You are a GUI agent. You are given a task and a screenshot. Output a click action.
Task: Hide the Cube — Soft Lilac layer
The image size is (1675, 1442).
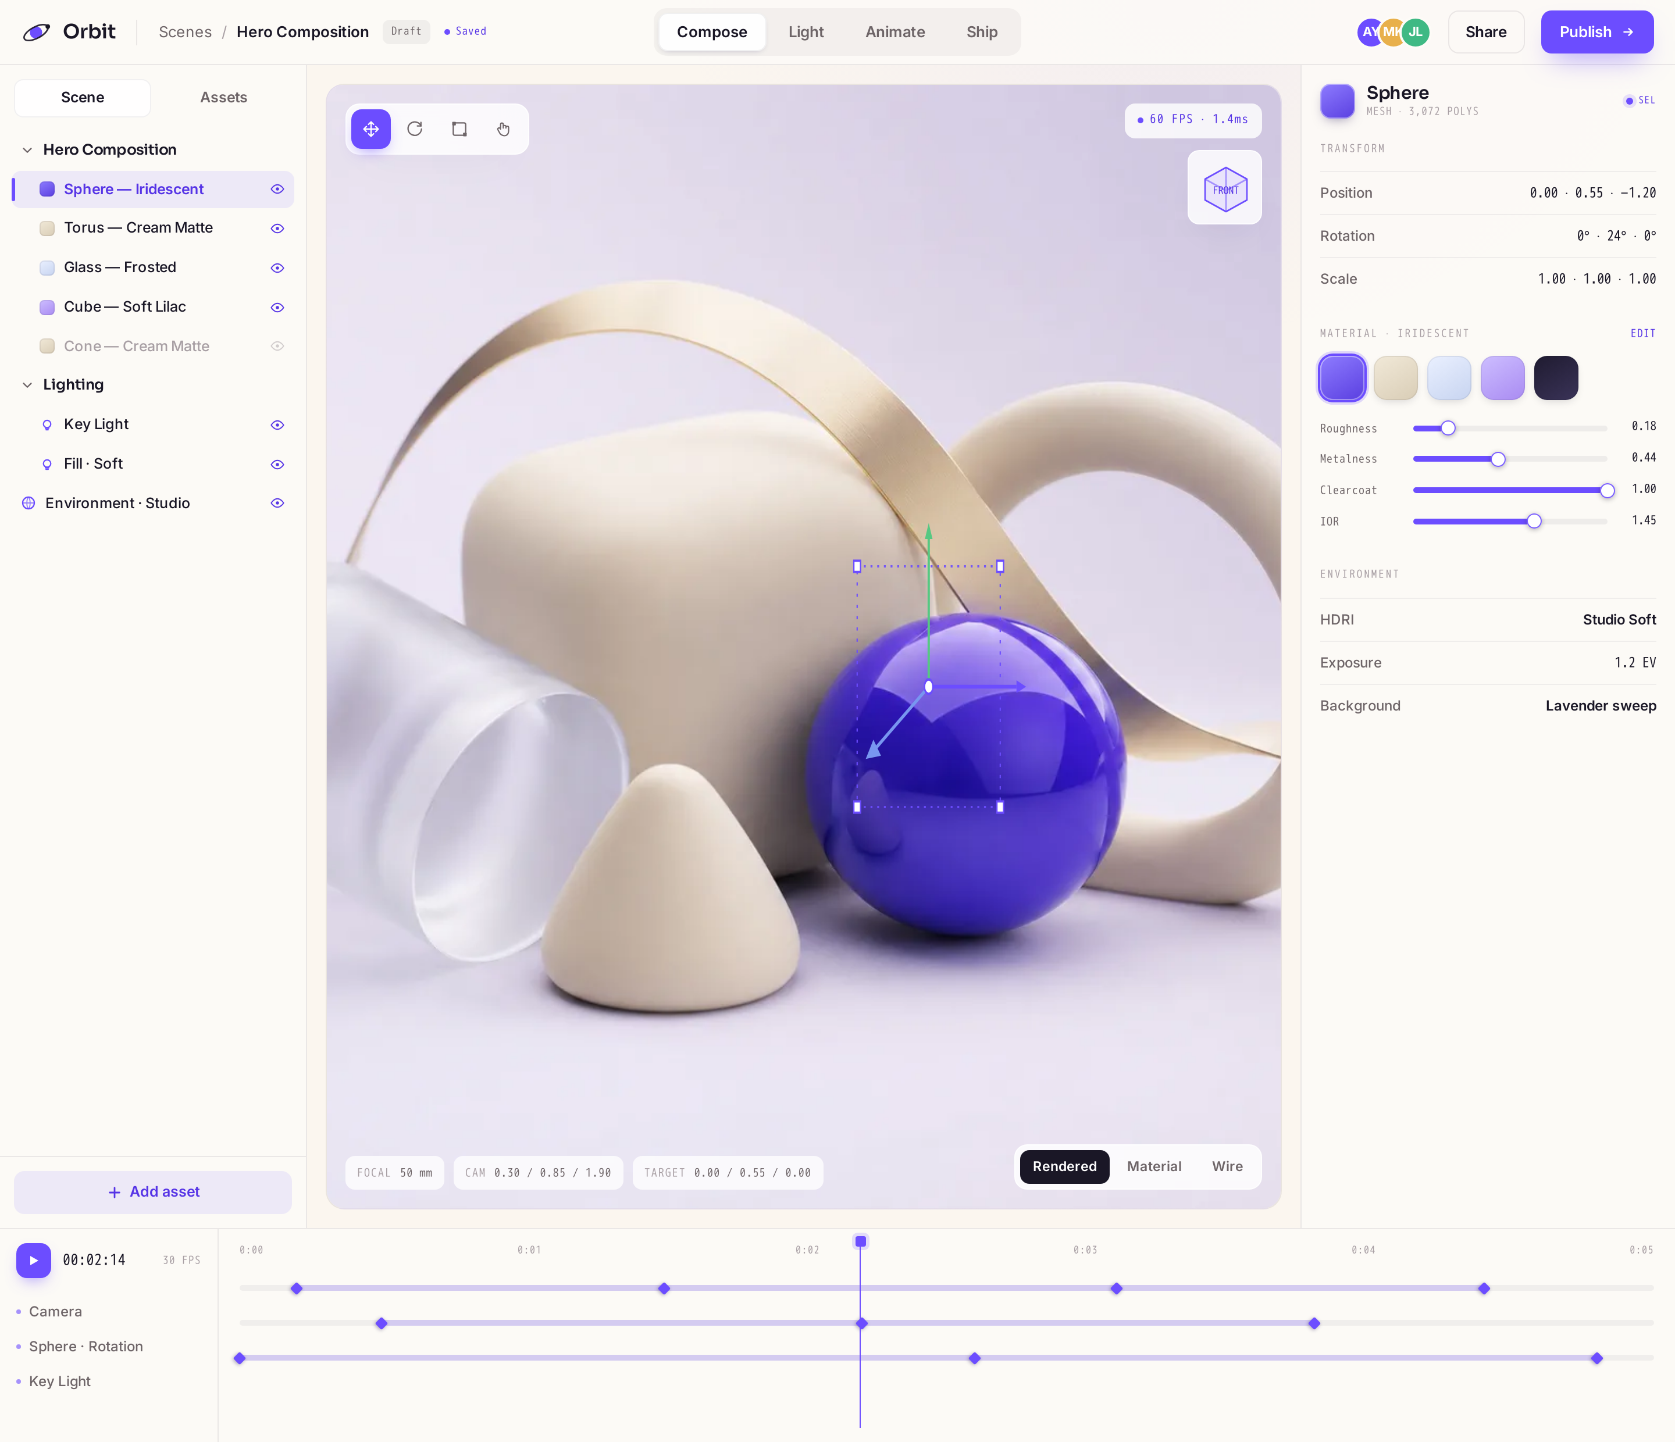point(277,307)
